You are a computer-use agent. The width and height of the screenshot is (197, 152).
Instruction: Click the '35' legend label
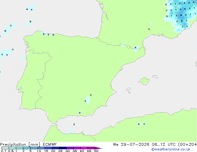coord(75,151)
